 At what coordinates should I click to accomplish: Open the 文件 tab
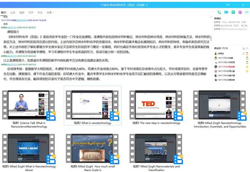click(31, 13)
